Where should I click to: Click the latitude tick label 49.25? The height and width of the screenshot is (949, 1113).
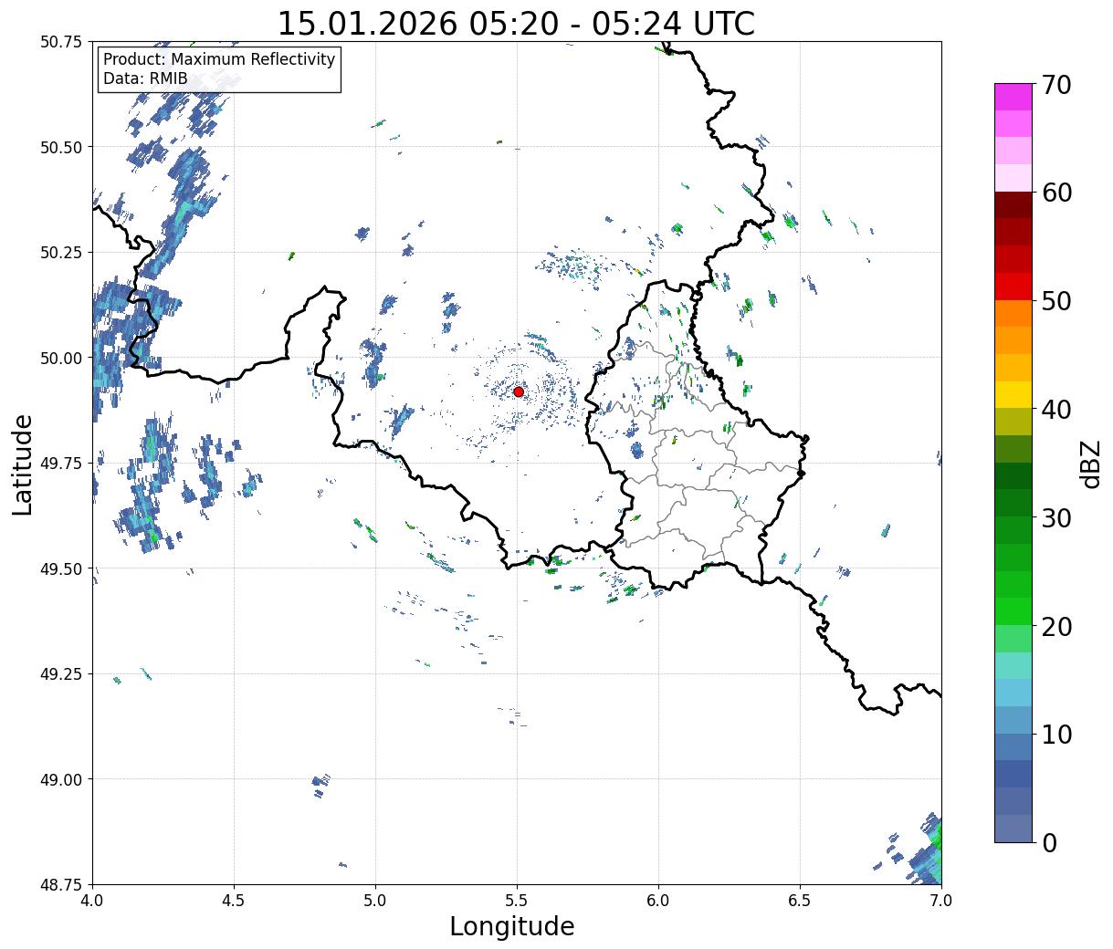click(61, 674)
